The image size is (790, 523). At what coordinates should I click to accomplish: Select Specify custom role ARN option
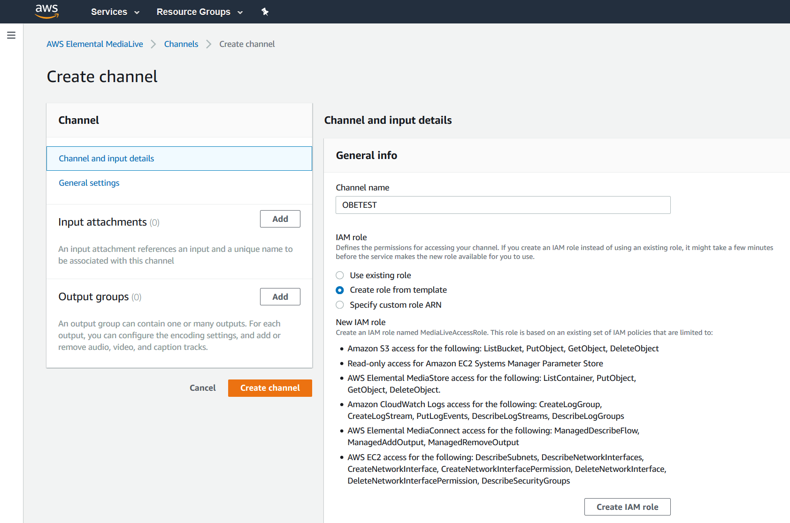point(340,305)
